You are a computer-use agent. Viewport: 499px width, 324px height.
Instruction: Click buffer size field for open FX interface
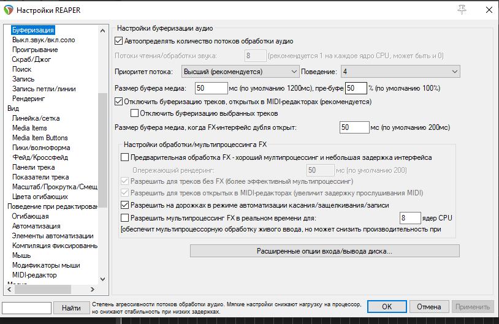coord(354,127)
